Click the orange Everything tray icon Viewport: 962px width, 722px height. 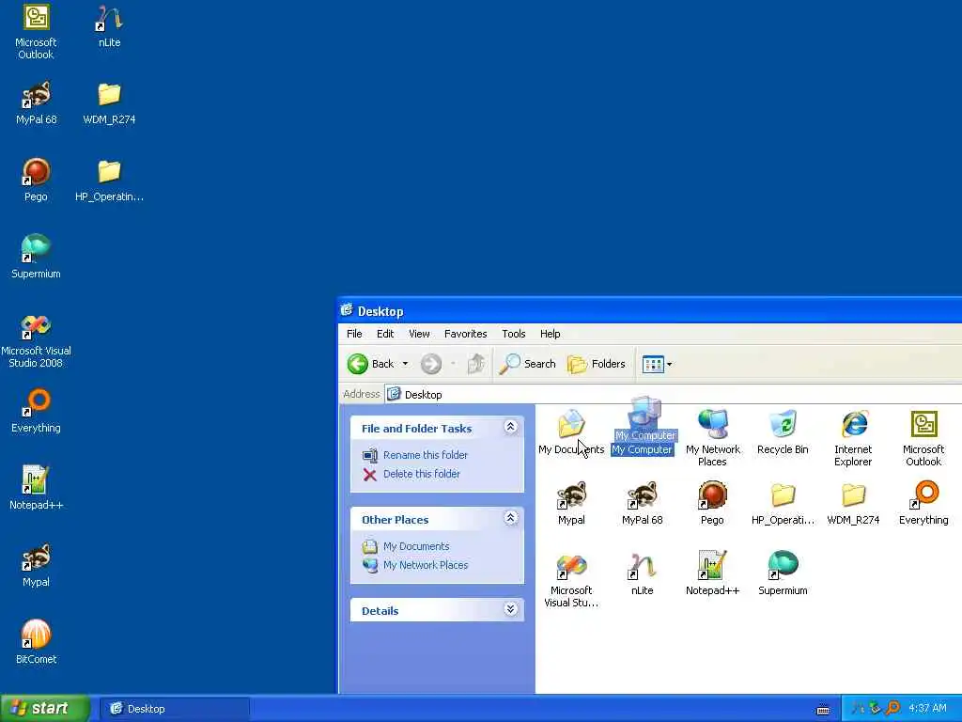click(x=892, y=709)
